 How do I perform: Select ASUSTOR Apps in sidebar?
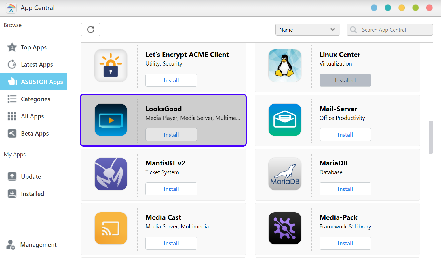pos(34,81)
